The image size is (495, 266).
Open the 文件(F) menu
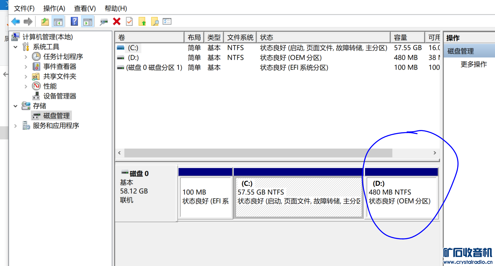24,8
